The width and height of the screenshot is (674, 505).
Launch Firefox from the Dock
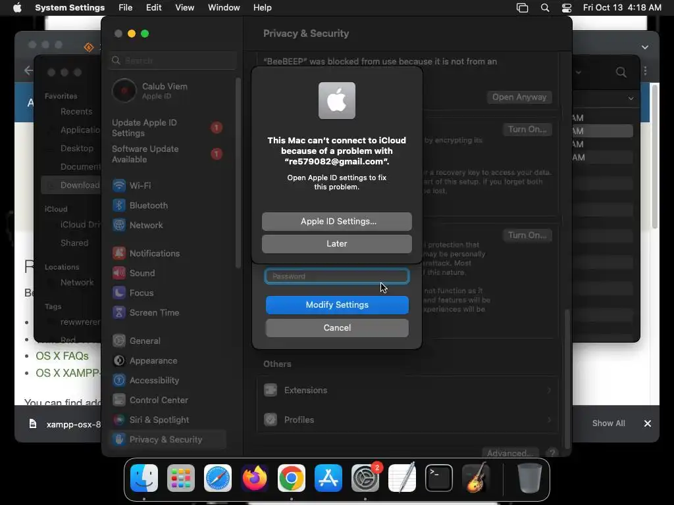pyautogui.click(x=255, y=478)
